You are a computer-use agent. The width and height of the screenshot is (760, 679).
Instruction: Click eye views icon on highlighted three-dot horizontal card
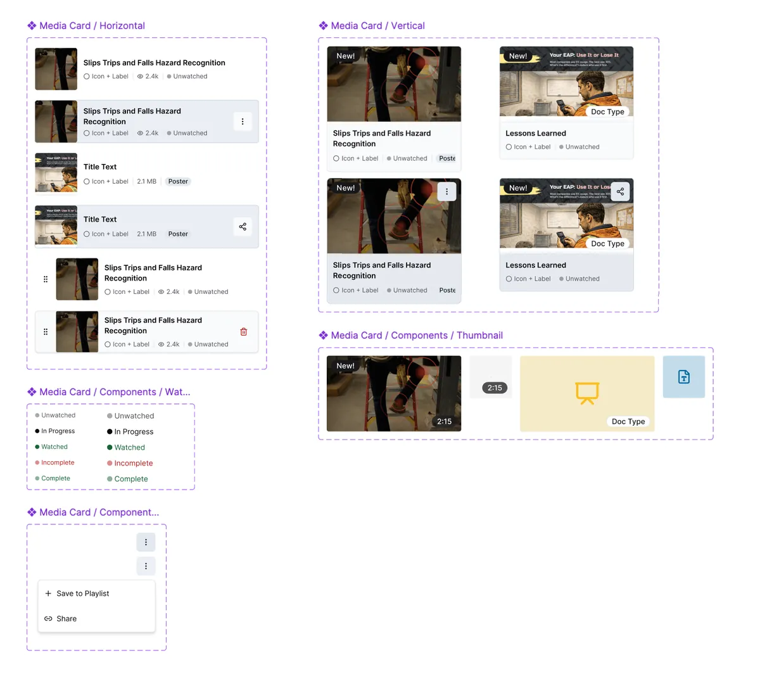(x=141, y=134)
